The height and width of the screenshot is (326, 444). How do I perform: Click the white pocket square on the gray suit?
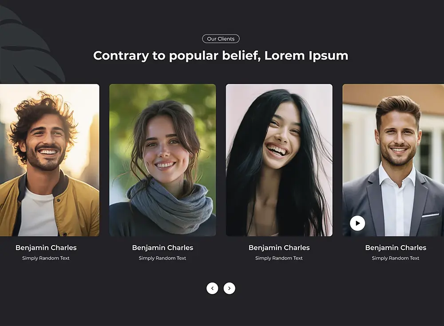(x=430, y=215)
